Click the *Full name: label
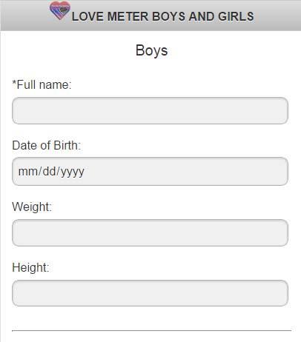The width and height of the screenshot is (301, 342). pos(42,84)
